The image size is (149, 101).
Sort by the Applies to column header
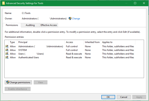click(118, 42)
